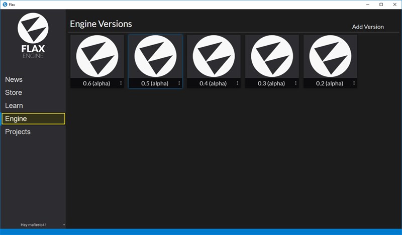The width and height of the screenshot is (402, 235).
Task: Click the '0.2 (alpha)' version label
Action: point(330,83)
